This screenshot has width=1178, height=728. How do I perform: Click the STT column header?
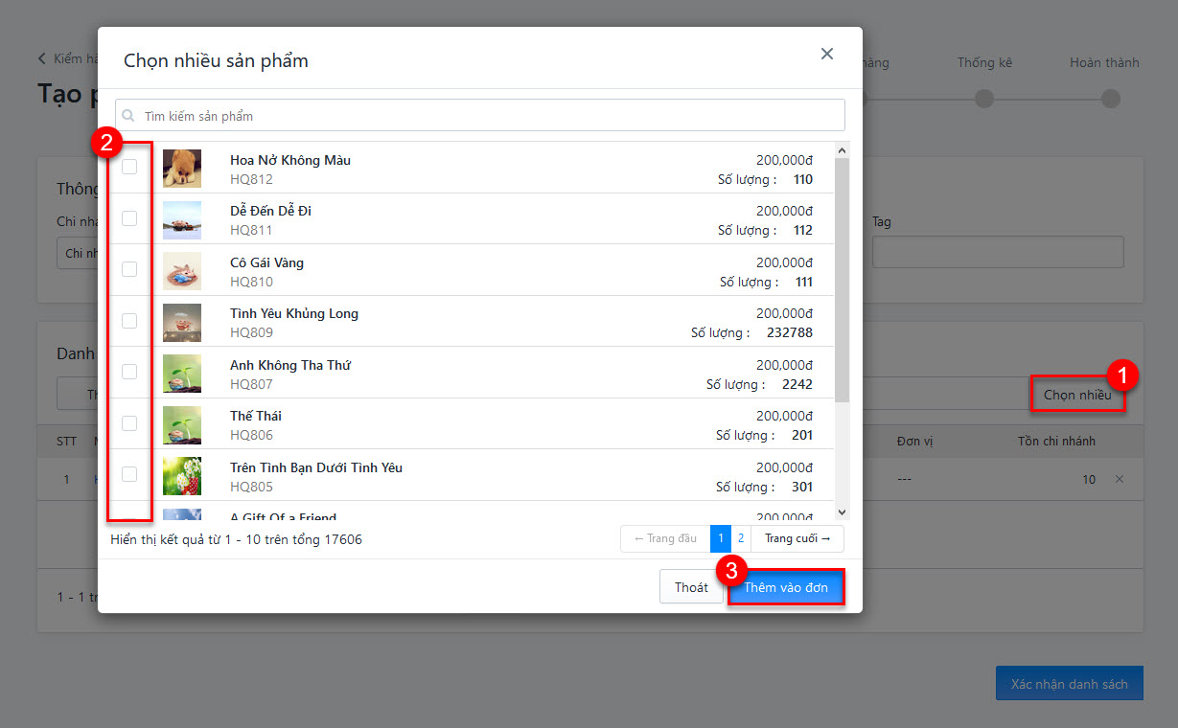pos(66,441)
